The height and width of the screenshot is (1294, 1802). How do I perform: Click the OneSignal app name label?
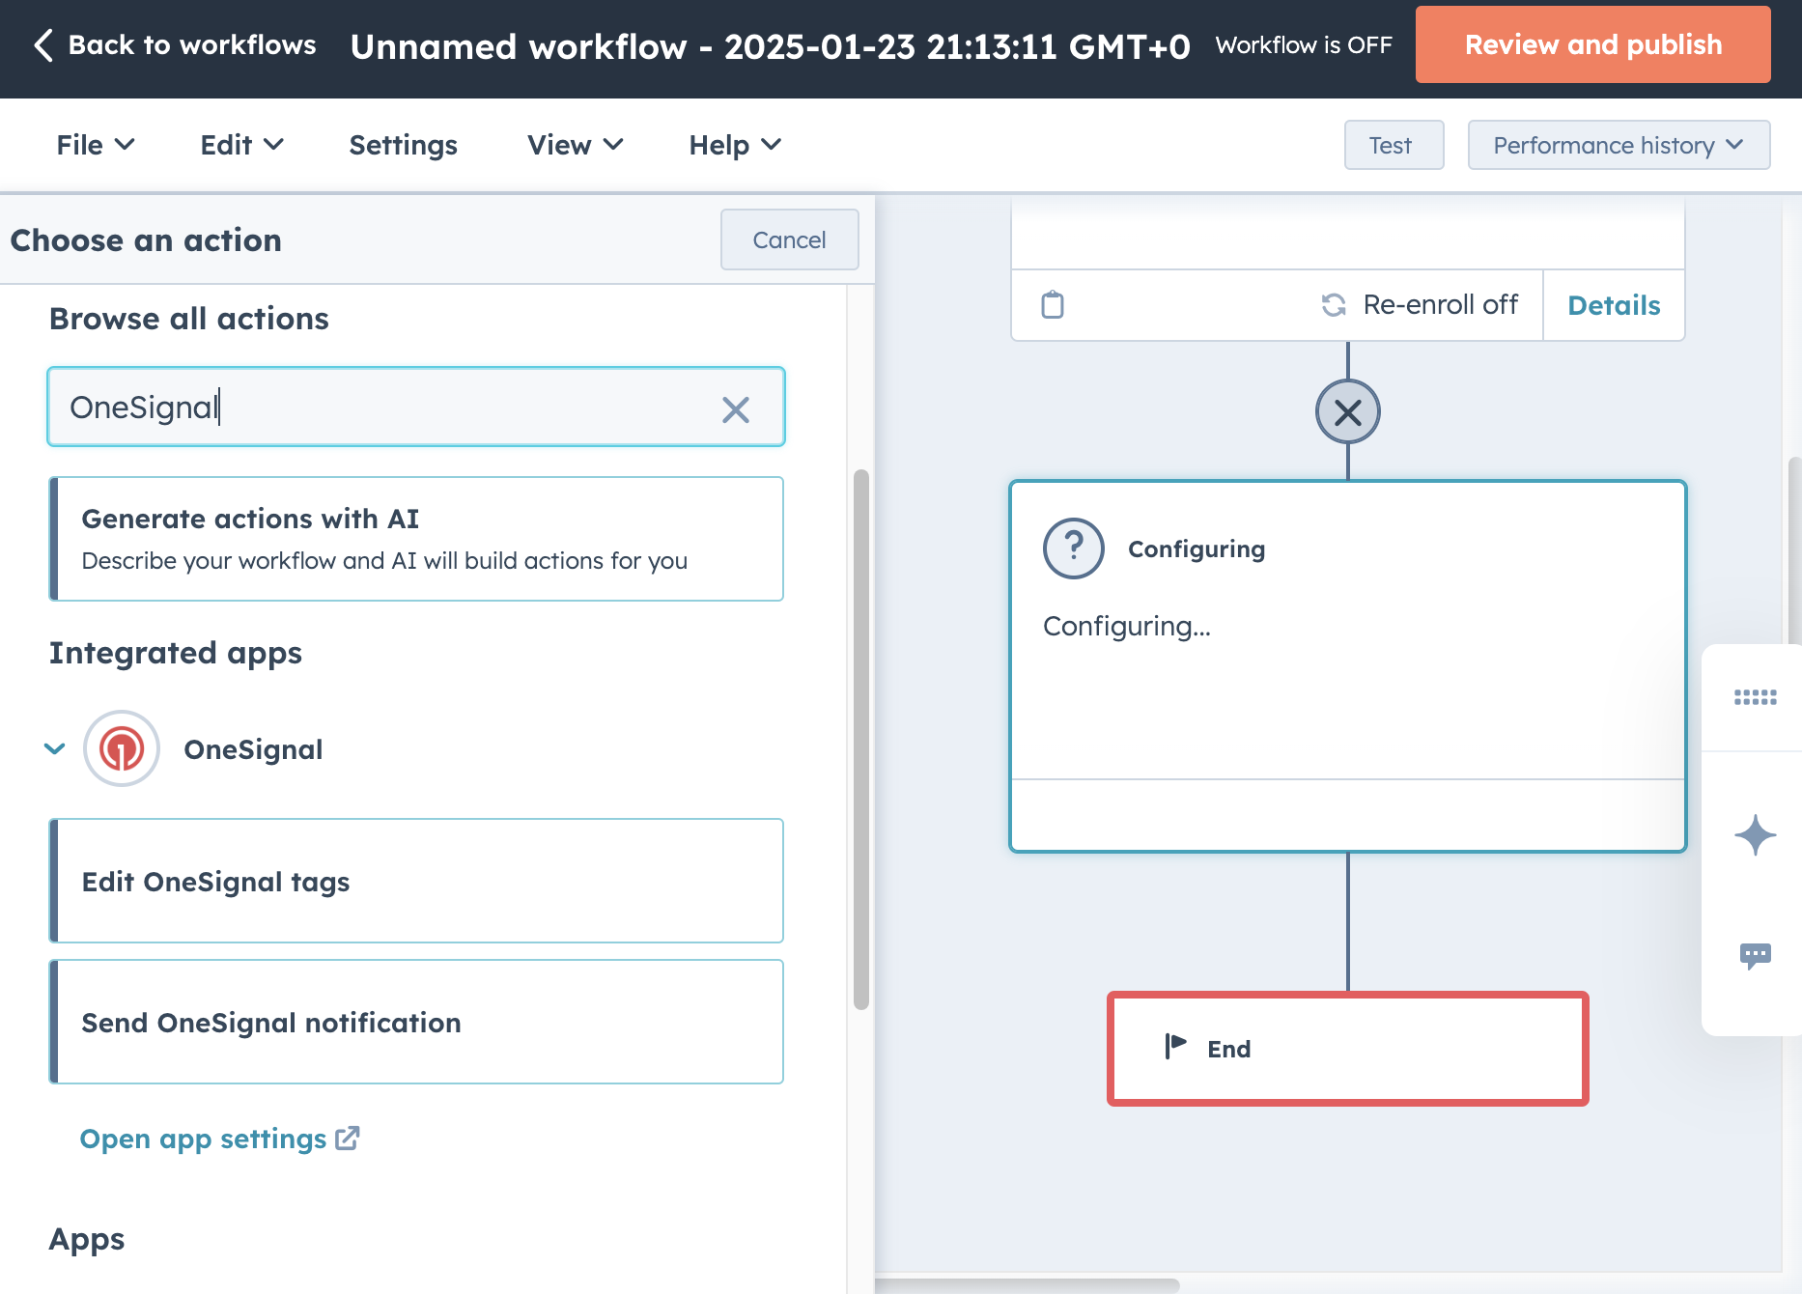coord(253,749)
